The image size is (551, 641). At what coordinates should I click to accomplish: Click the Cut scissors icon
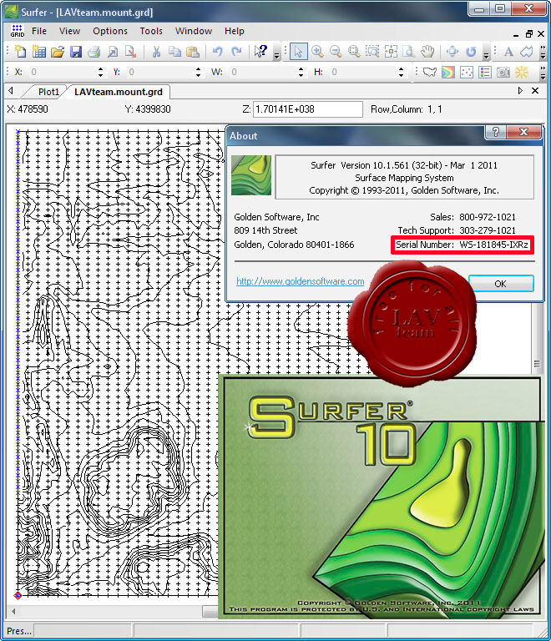156,52
